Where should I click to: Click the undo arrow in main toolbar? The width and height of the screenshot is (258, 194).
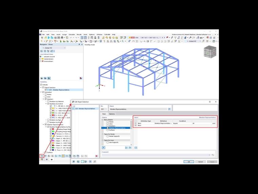point(71,38)
